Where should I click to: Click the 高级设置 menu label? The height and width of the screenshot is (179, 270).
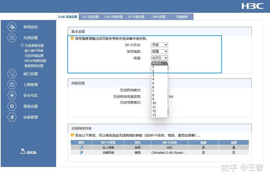[31, 106]
